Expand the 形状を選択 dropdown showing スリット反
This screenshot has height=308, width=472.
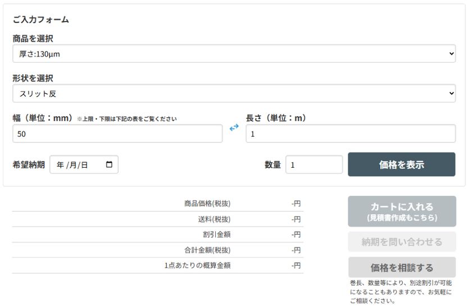(234, 94)
